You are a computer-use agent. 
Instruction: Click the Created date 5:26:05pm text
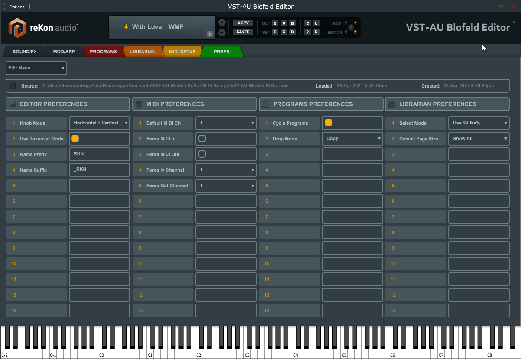click(469, 86)
